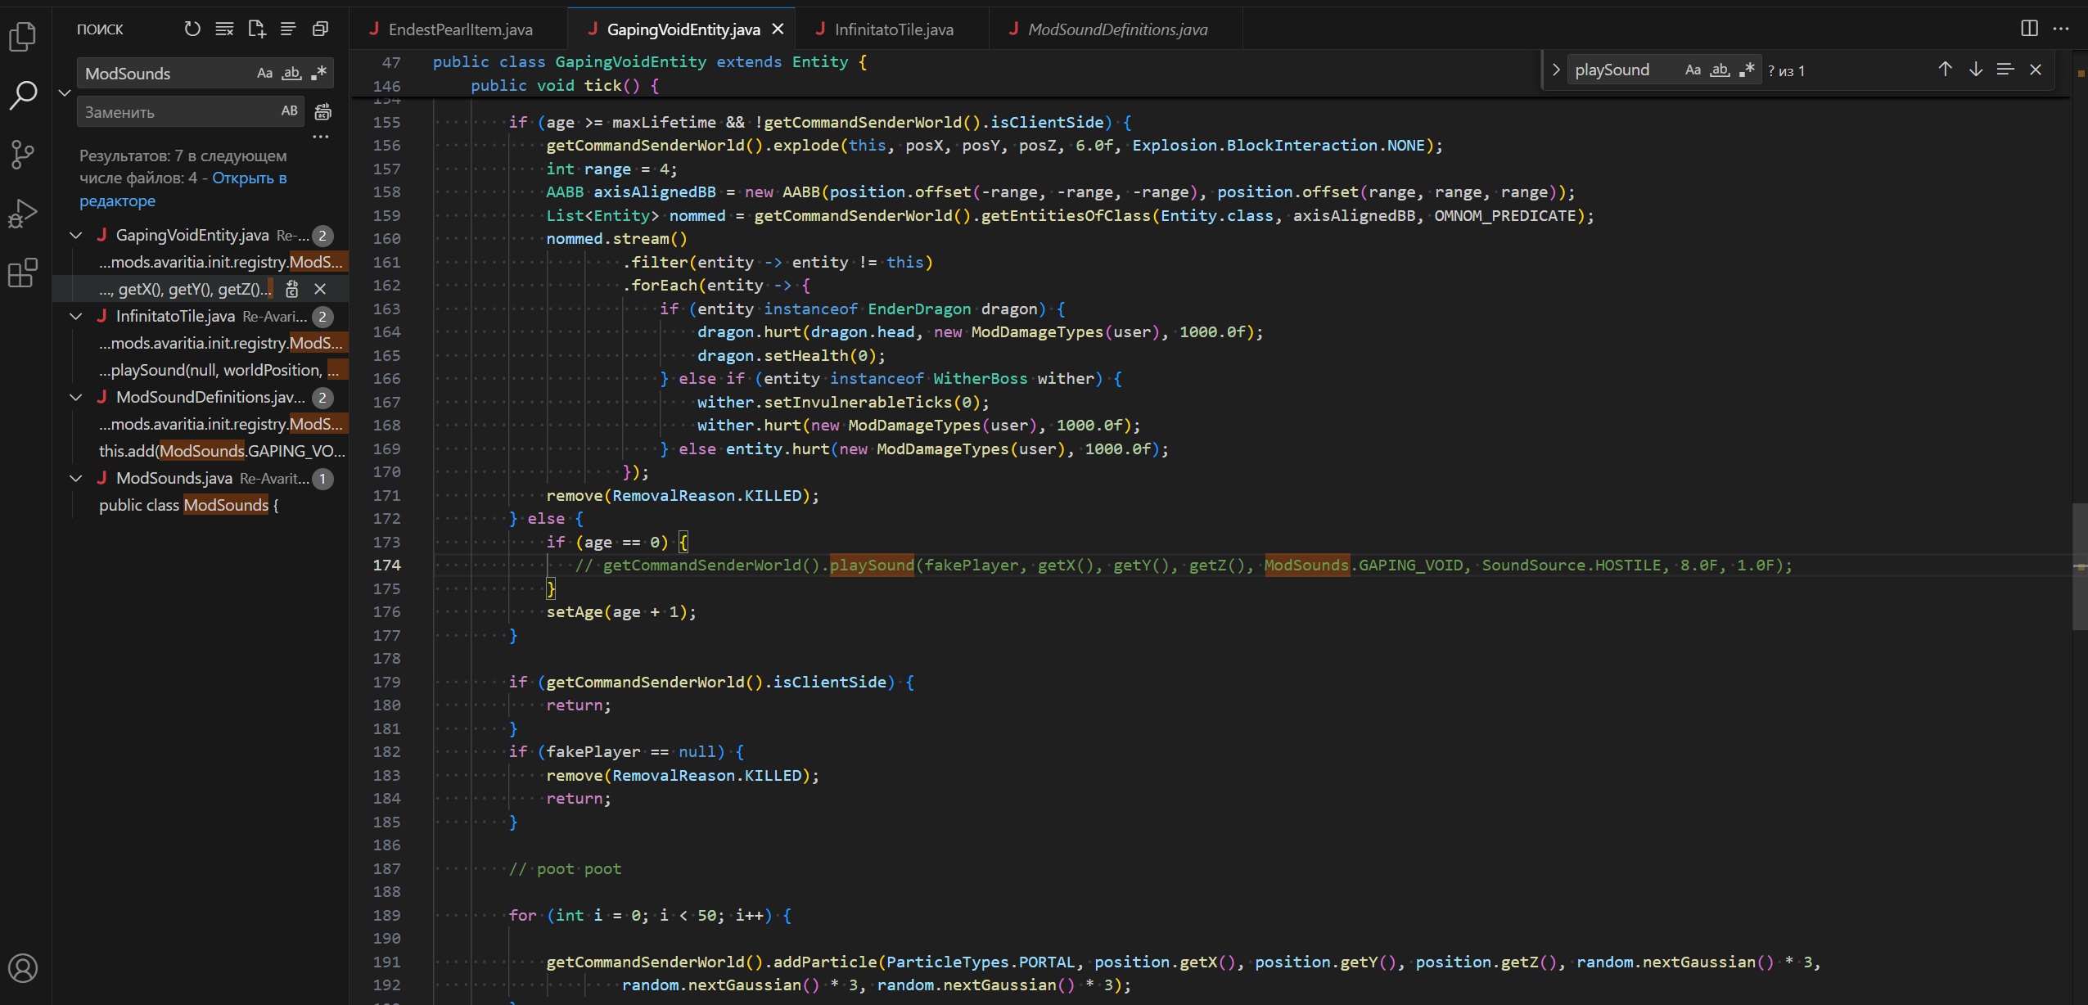The width and height of the screenshot is (2088, 1005).
Task: Open the Source Control view
Action: pos(23,154)
